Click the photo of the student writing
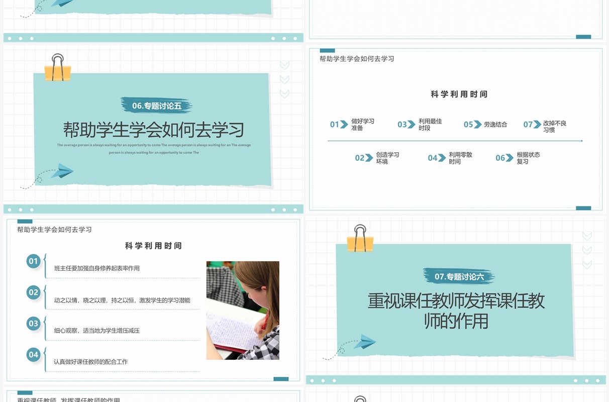 pos(243,311)
